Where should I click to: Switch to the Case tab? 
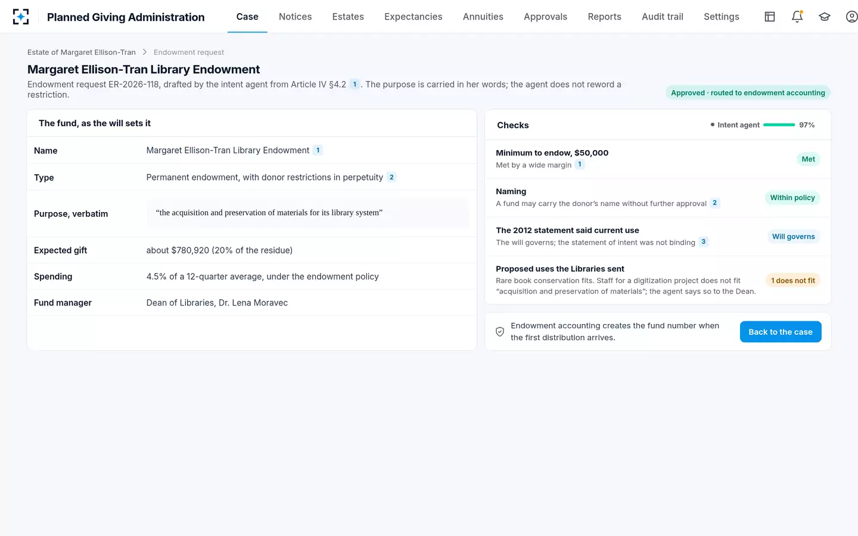[x=247, y=17]
